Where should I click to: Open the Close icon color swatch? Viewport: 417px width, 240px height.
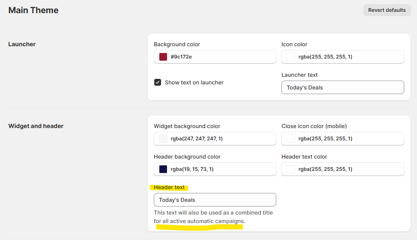coord(291,139)
